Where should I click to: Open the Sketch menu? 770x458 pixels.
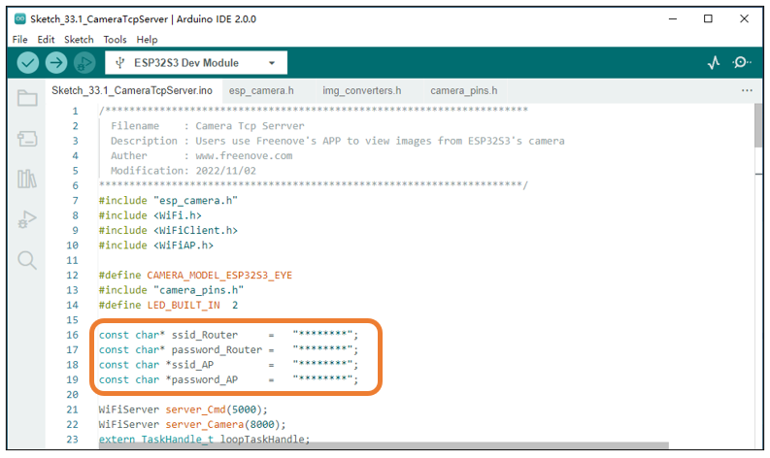click(79, 39)
